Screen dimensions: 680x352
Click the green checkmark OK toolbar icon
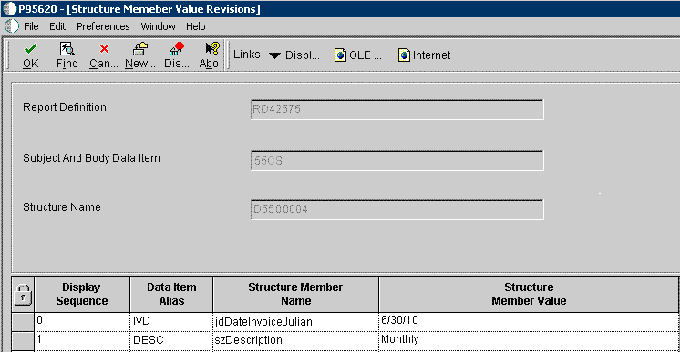pos(31,48)
